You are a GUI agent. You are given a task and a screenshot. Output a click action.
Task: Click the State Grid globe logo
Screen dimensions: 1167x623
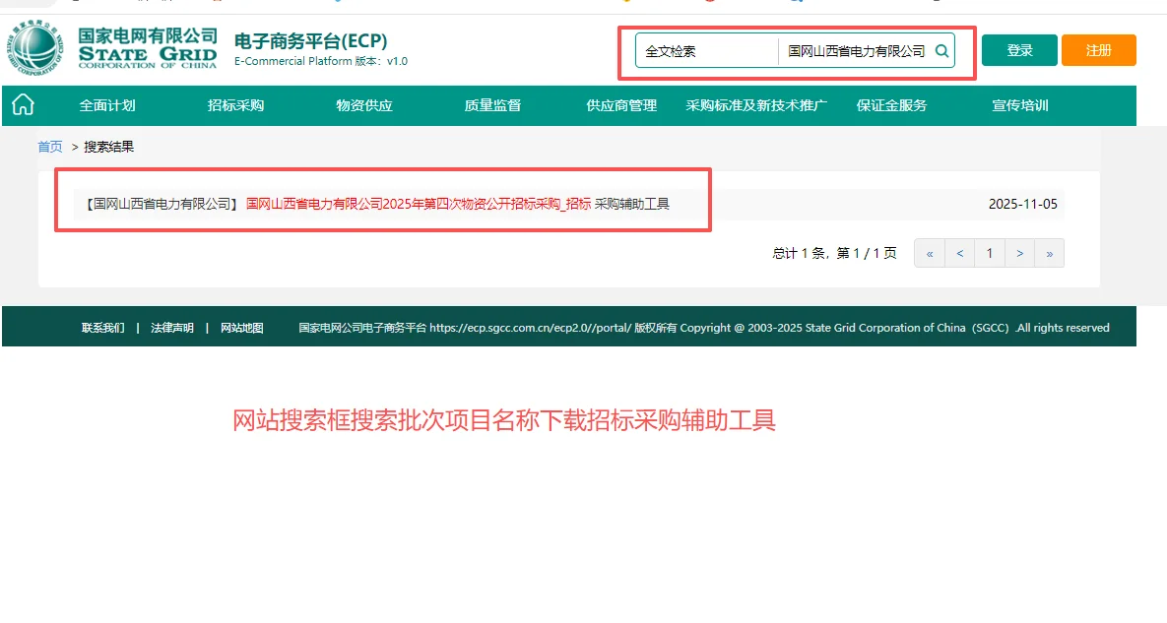pos(32,47)
